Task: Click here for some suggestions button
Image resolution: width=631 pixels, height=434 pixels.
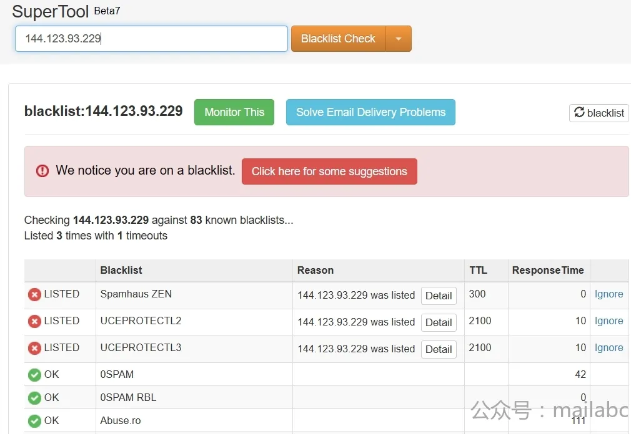Action: [329, 171]
